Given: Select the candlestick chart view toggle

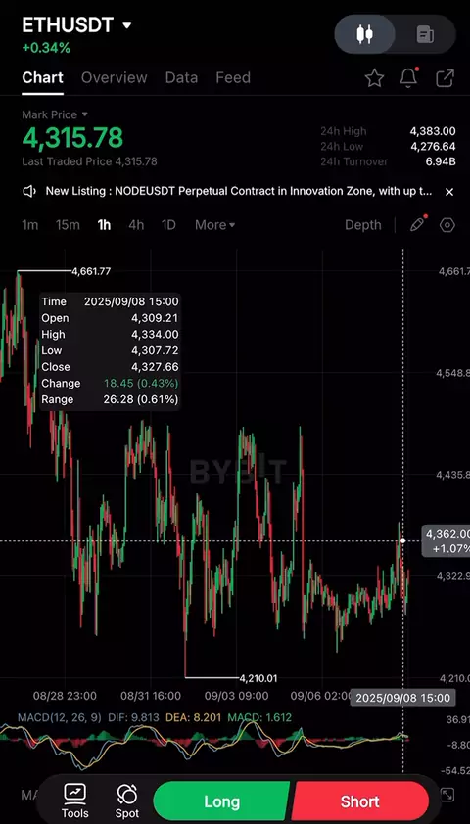Looking at the screenshot, I should coord(365,34).
